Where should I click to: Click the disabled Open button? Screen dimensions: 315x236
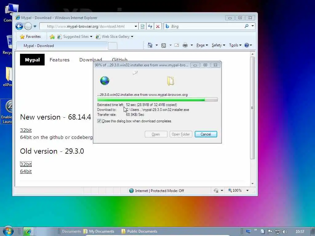[x=156, y=134]
